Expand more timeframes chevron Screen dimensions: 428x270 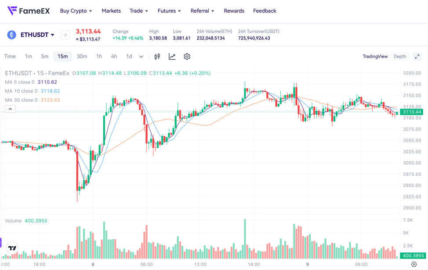pyautogui.click(x=141, y=56)
